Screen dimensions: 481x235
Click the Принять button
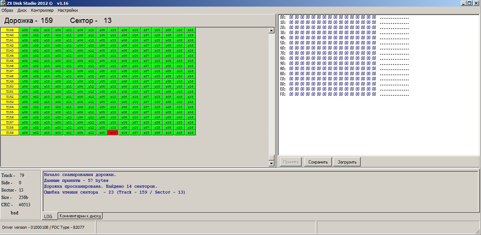click(x=291, y=162)
